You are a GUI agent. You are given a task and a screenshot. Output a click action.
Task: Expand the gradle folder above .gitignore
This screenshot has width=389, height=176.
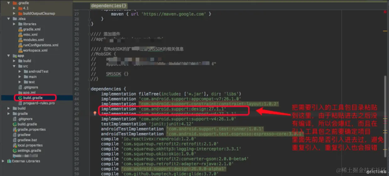(9, 114)
